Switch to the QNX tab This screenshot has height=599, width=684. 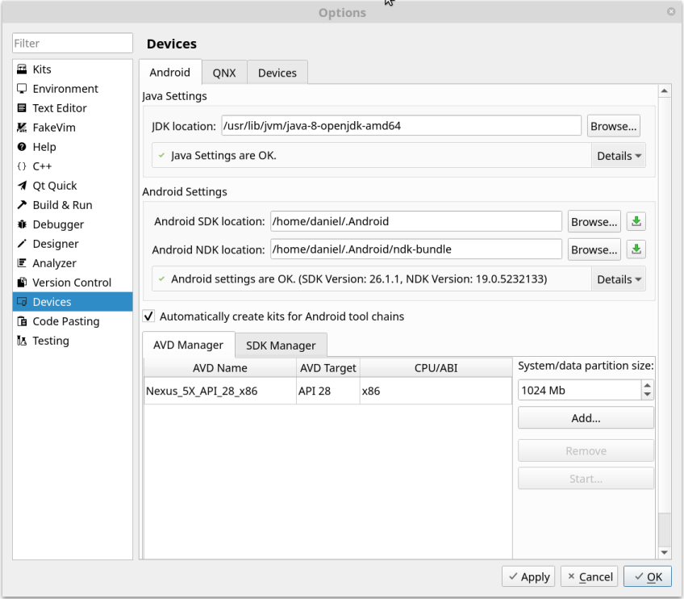(224, 73)
